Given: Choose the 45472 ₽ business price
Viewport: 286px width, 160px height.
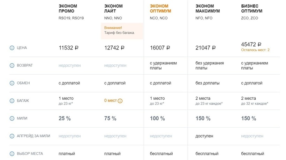Looking at the screenshot, I should pyautogui.click(x=251, y=44).
